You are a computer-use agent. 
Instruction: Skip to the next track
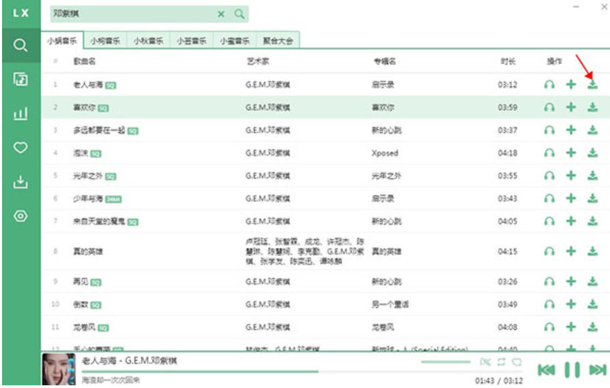pyautogui.click(x=597, y=370)
